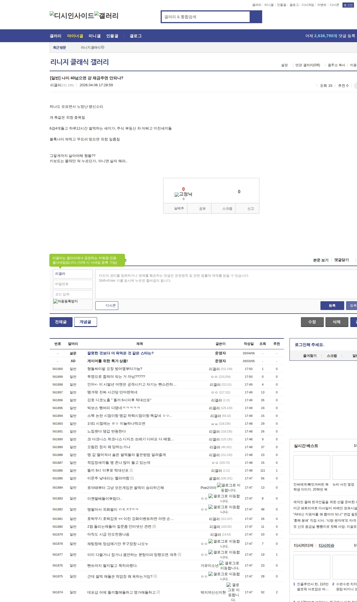Switch to the 전체글 tab
The height and width of the screenshot is (602, 357).
(61, 322)
